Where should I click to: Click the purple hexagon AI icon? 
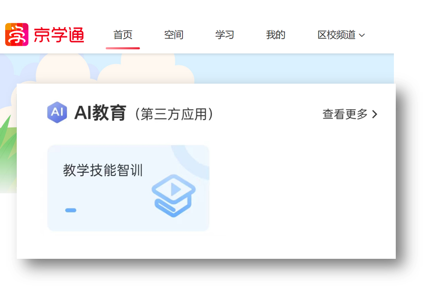57,112
